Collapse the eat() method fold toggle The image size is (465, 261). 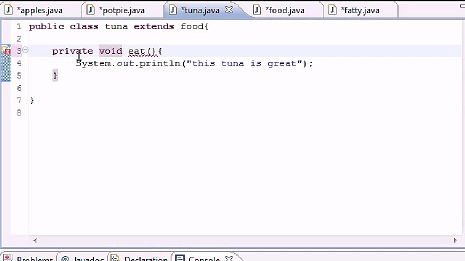point(25,50)
